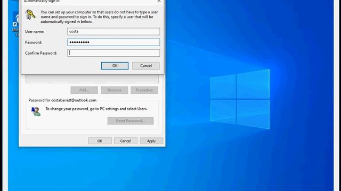This screenshot has width=341, height=191.
Task: Click the Add button in User Accounts
Action: click(x=84, y=90)
